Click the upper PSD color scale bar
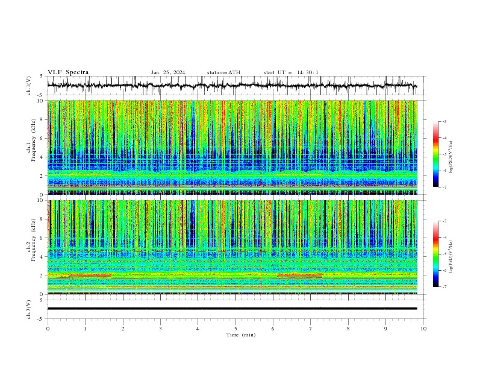477x369 pixels. (435, 154)
